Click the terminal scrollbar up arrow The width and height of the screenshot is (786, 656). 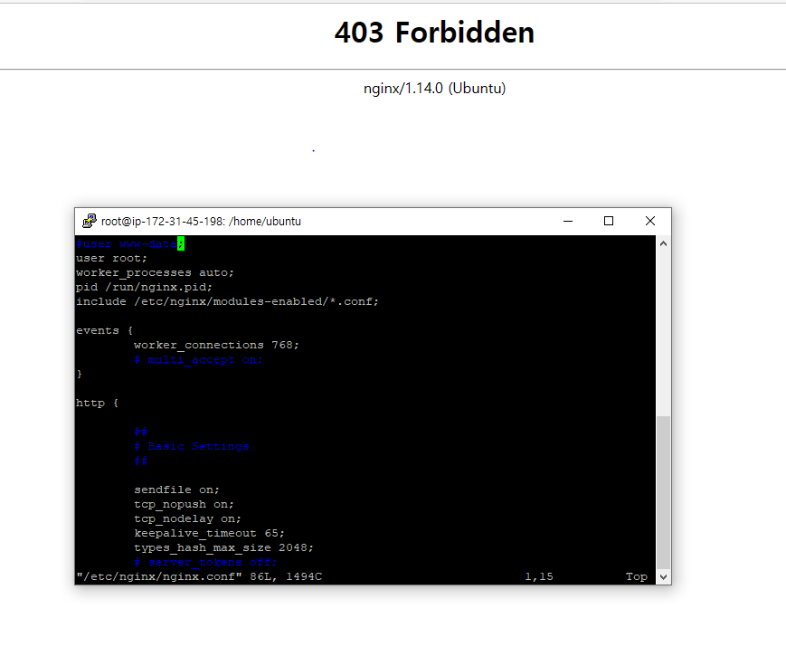click(663, 243)
